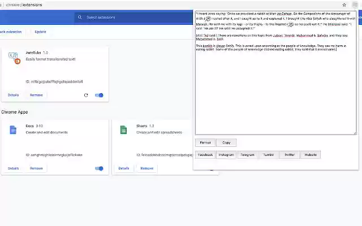Click the Chrome Apps heading
This screenshot has height=226, width=362.
pyautogui.click(x=15, y=112)
